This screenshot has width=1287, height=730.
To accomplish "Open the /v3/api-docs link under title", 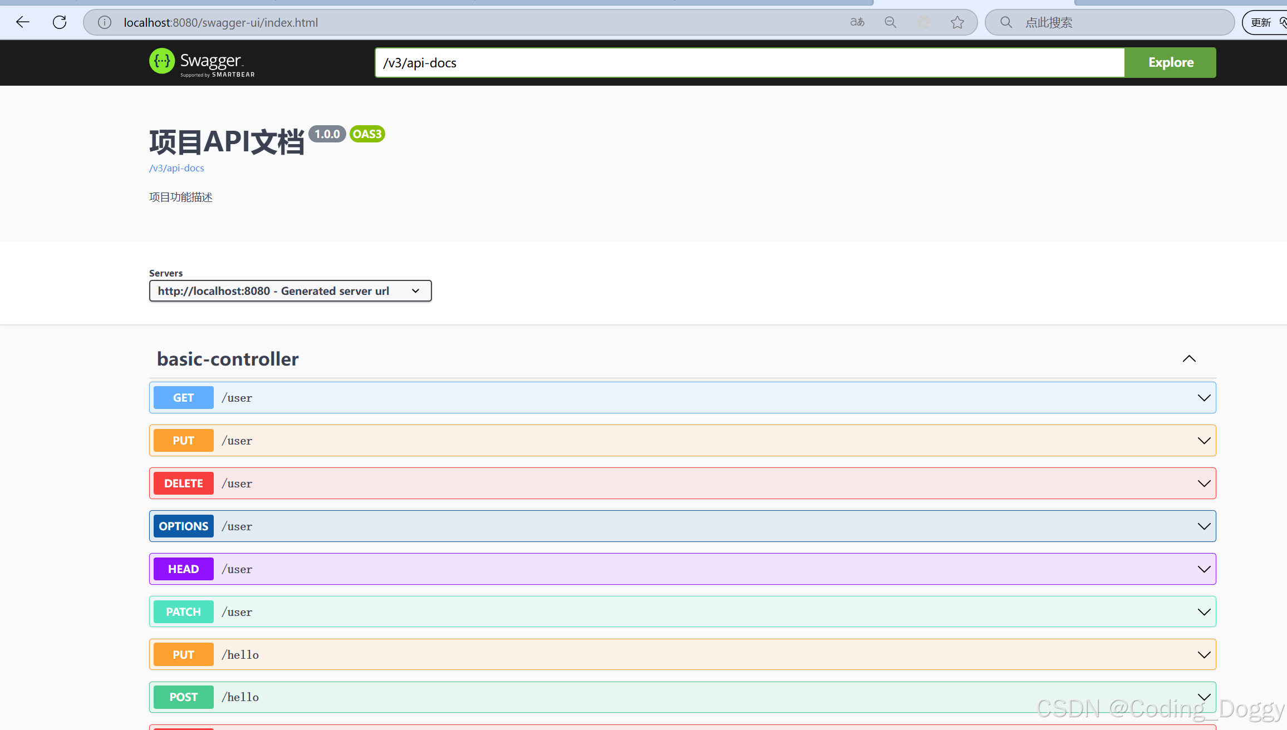I will (176, 168).
